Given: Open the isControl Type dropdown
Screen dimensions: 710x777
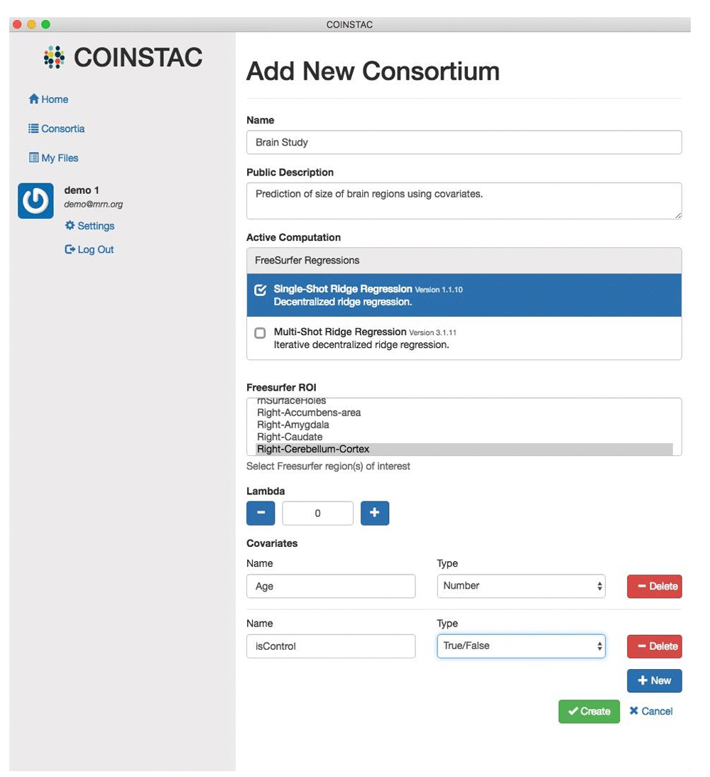Looking at the screenshot, I should coord(521,646).
